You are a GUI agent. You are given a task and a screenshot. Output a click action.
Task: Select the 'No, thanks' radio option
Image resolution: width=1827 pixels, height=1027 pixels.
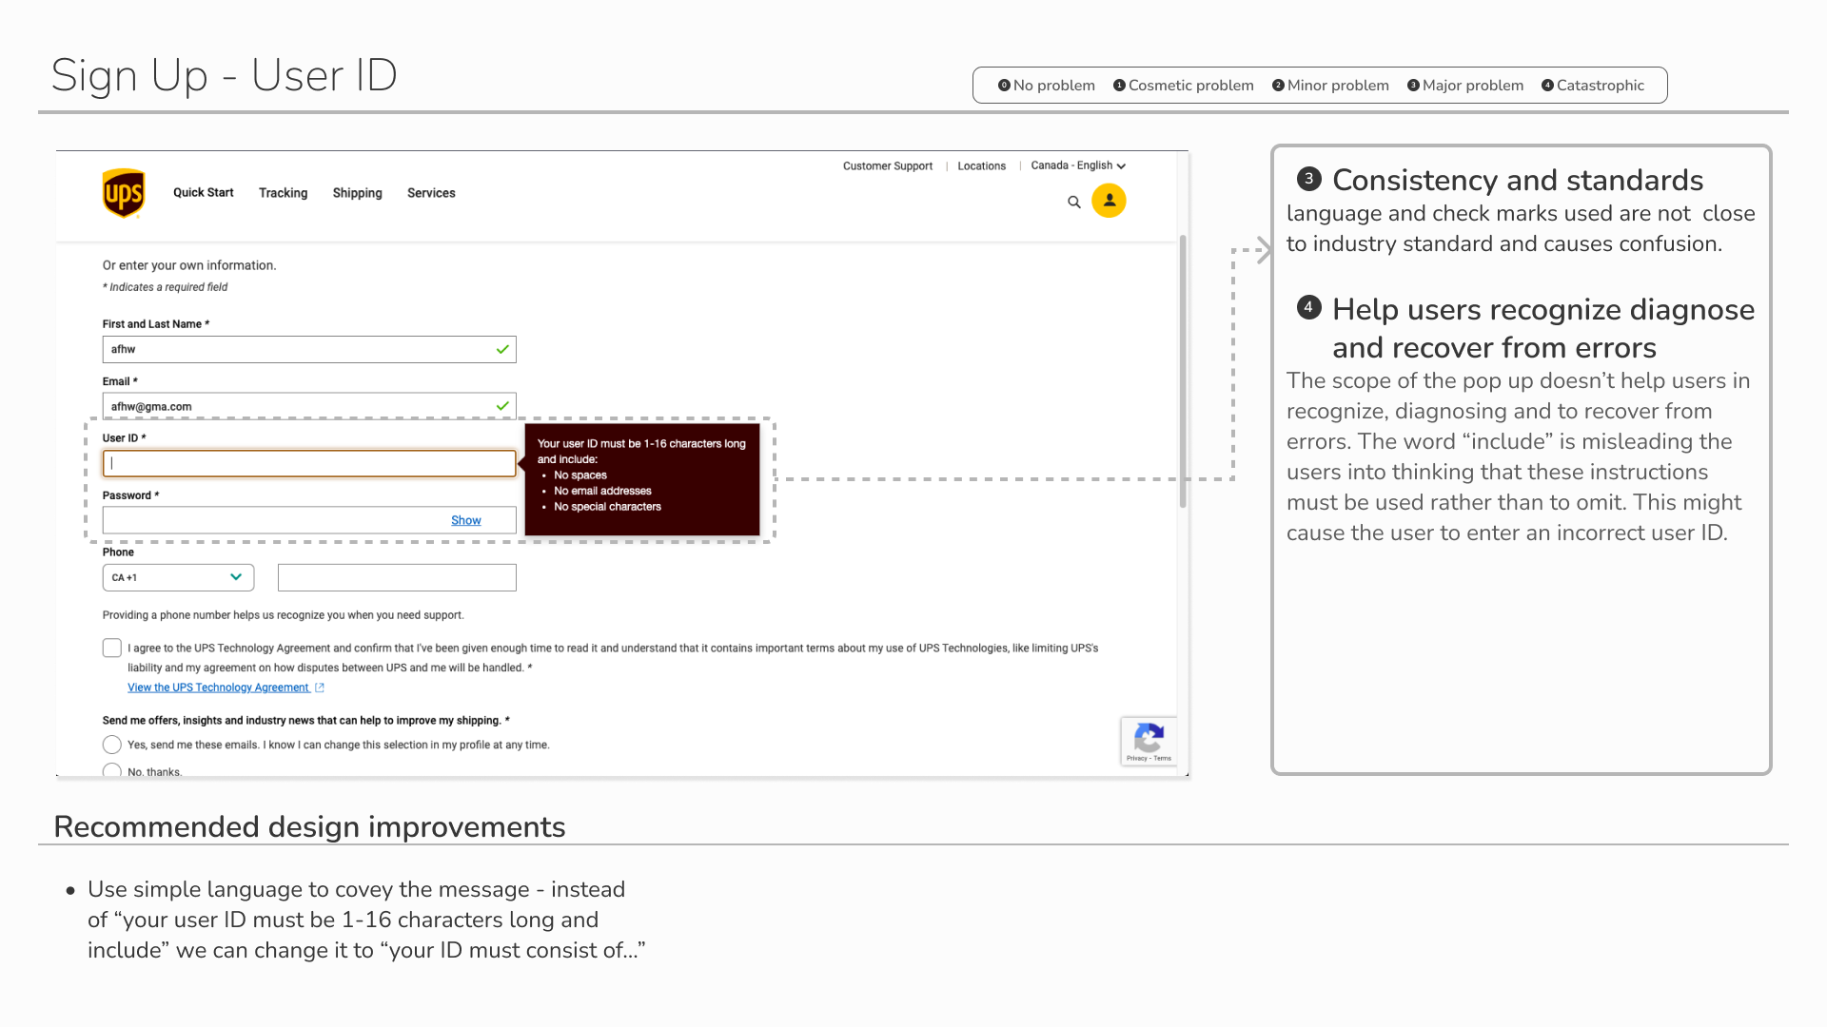point(112,770)
